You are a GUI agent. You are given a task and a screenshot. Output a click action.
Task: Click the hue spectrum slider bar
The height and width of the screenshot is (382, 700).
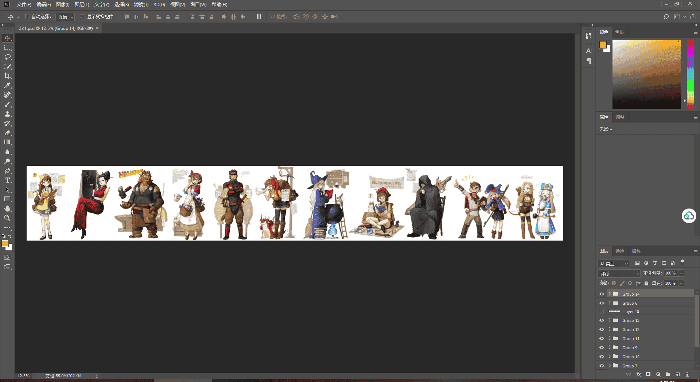point(690,74)
